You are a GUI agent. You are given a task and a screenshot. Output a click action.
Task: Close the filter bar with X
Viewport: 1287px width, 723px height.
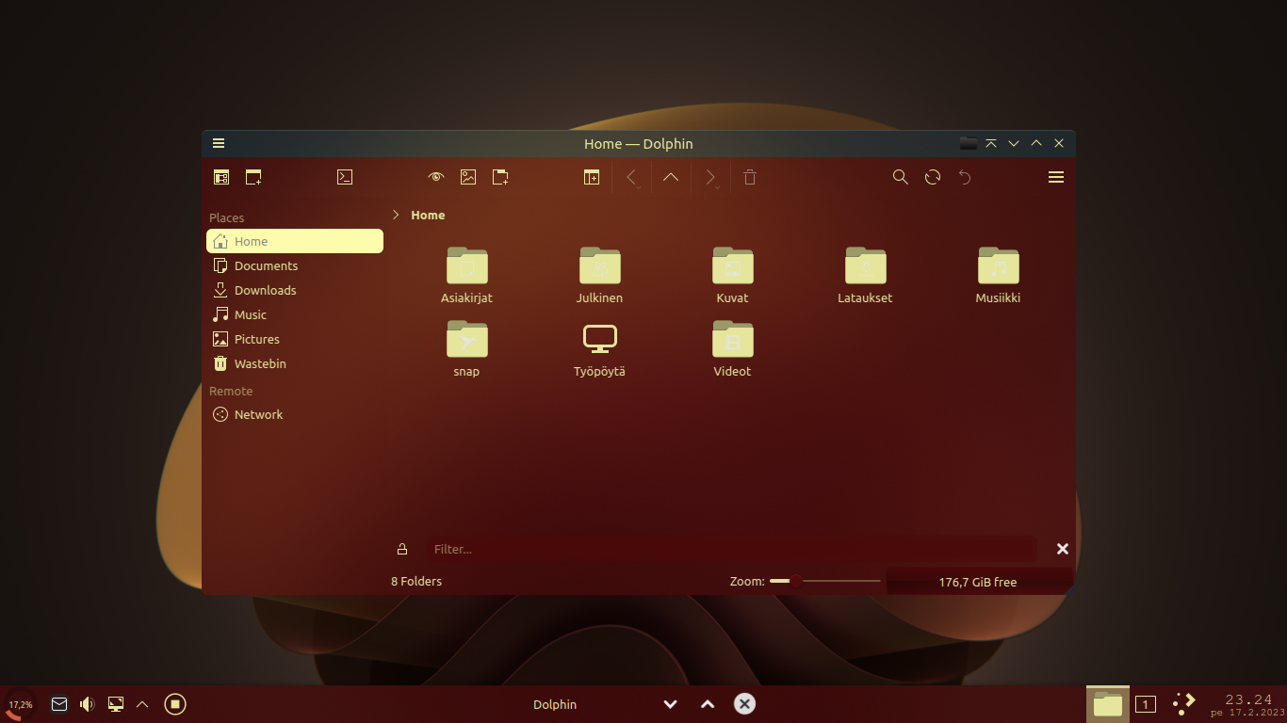click(1062, 549)
